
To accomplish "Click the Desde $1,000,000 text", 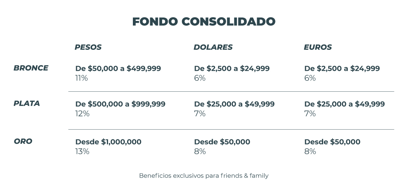I will pos(108,142).
